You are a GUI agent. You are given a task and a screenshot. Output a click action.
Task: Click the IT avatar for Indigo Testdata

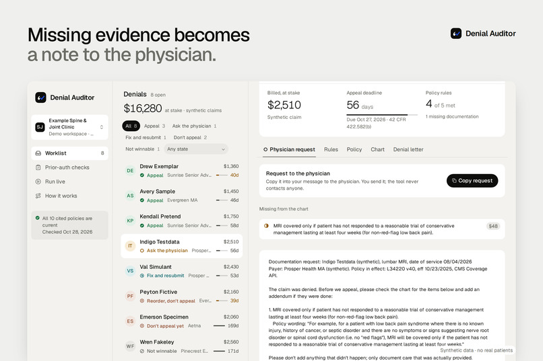click(x=130, y=246)
